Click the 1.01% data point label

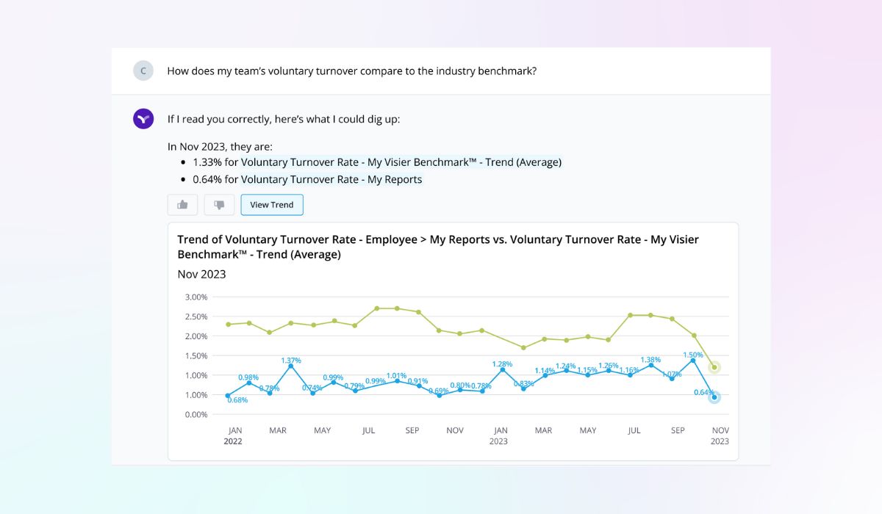click(x=397, y=376)
